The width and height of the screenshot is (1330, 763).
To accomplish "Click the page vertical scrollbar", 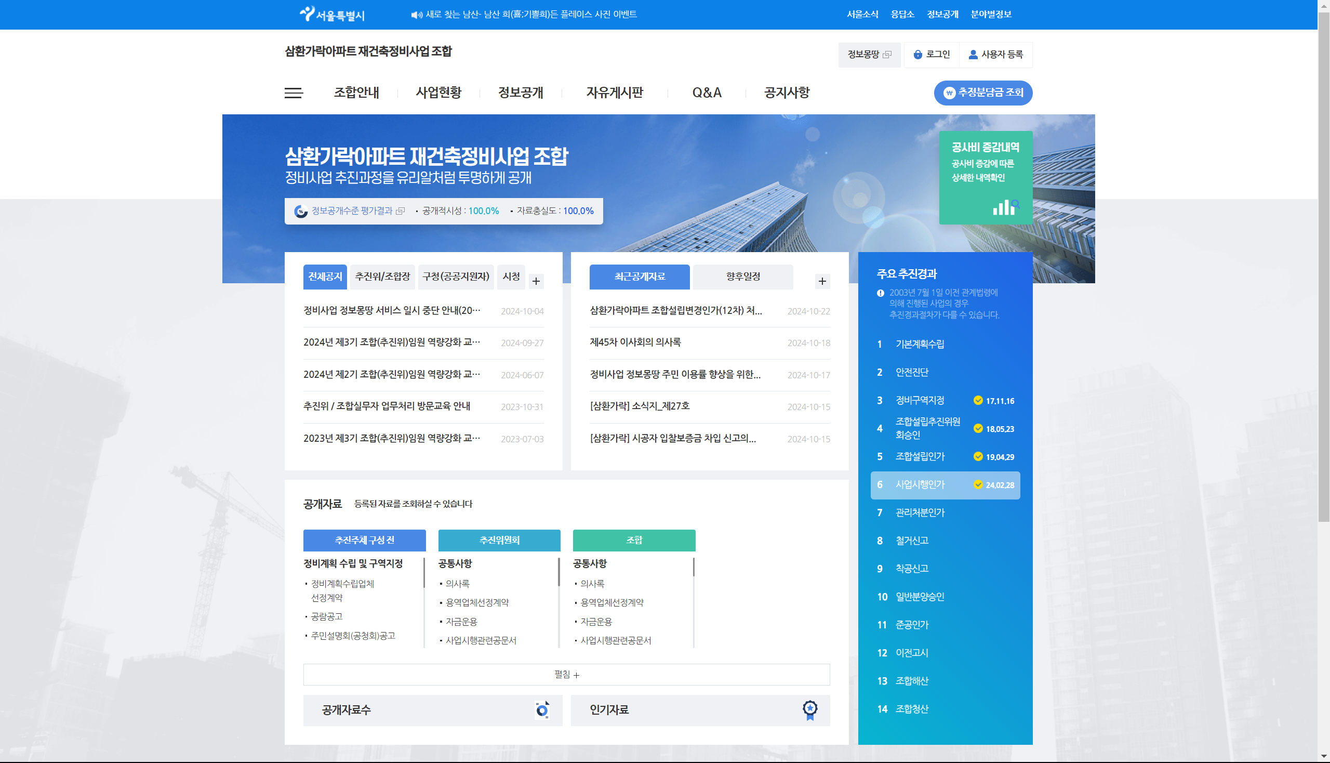I will (1323, 262).
